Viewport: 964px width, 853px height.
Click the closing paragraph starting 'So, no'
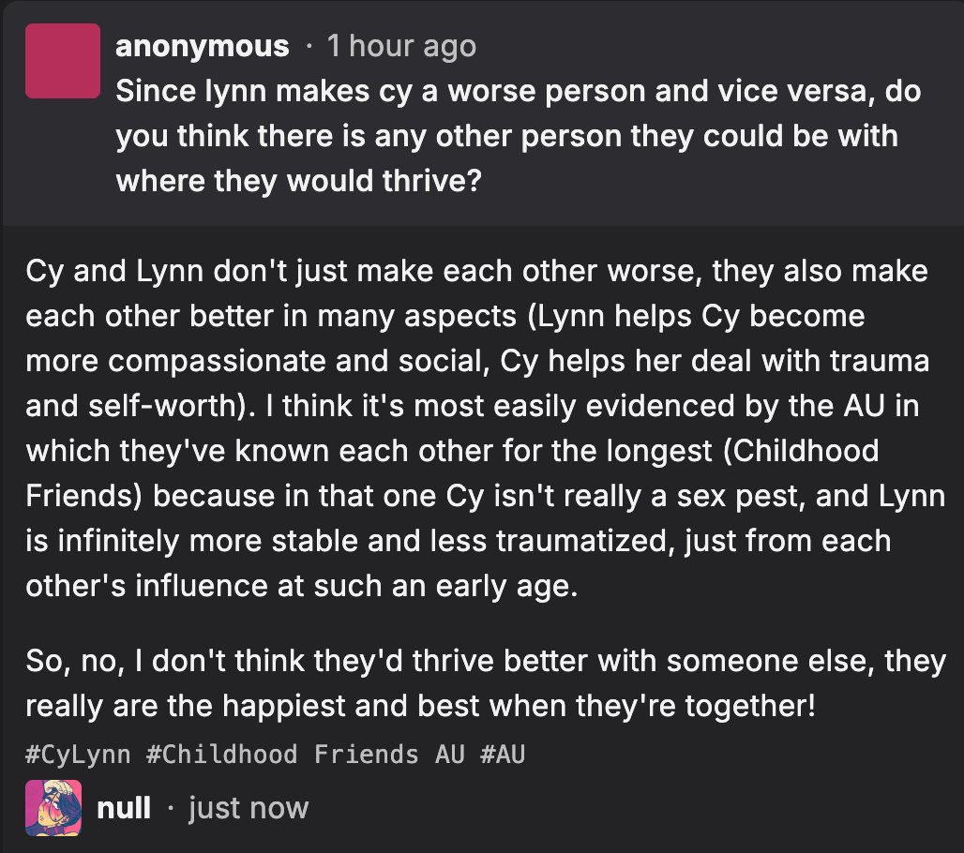point(485,682)
